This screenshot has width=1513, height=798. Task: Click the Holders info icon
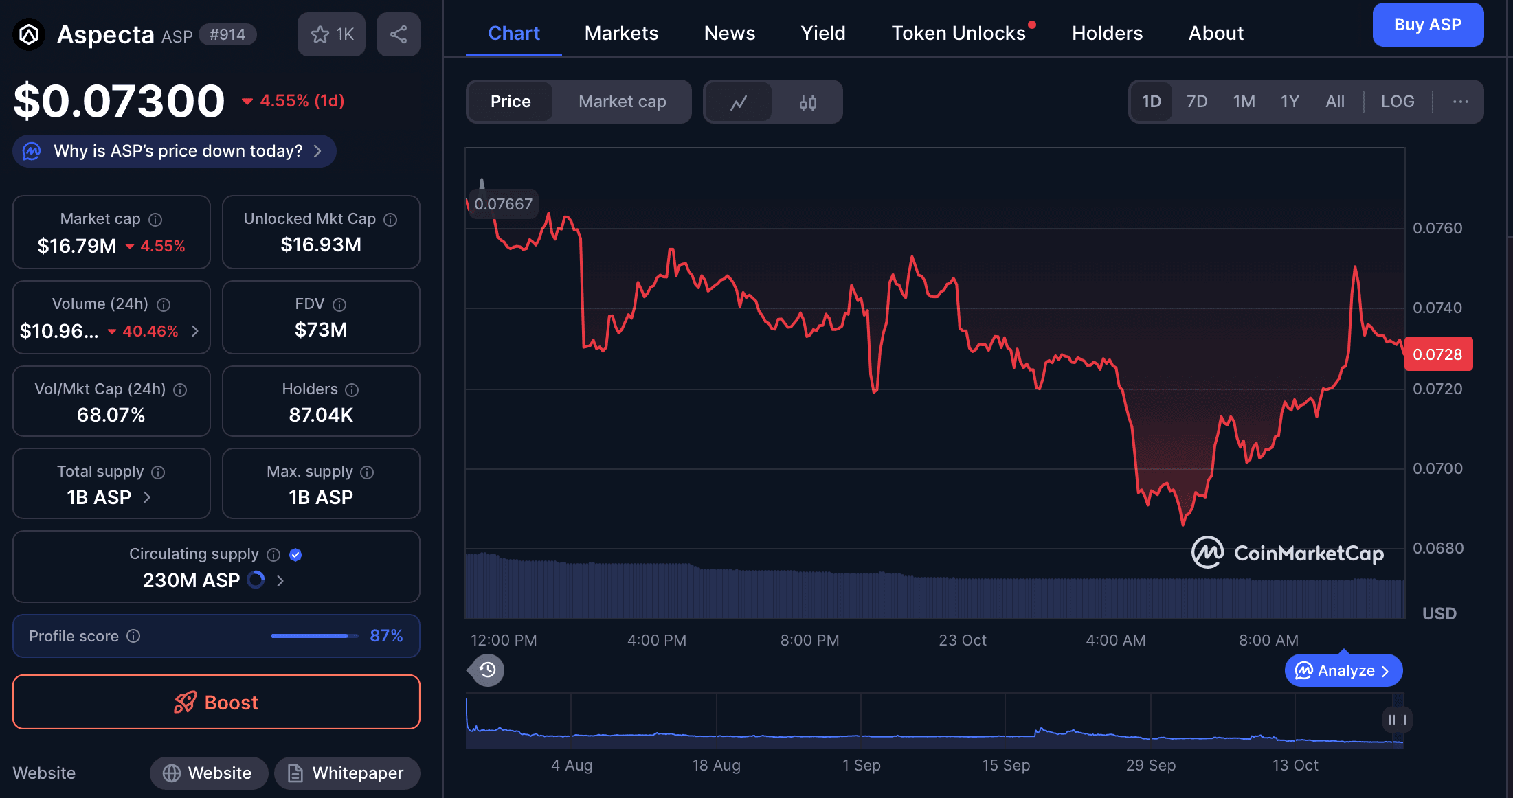[352, 390]
